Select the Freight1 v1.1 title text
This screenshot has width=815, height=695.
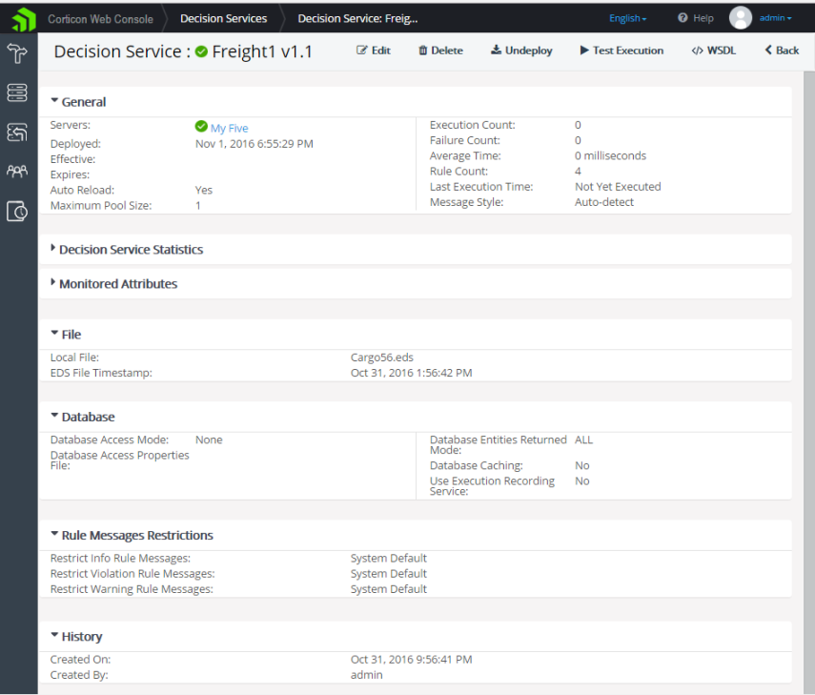262,51
